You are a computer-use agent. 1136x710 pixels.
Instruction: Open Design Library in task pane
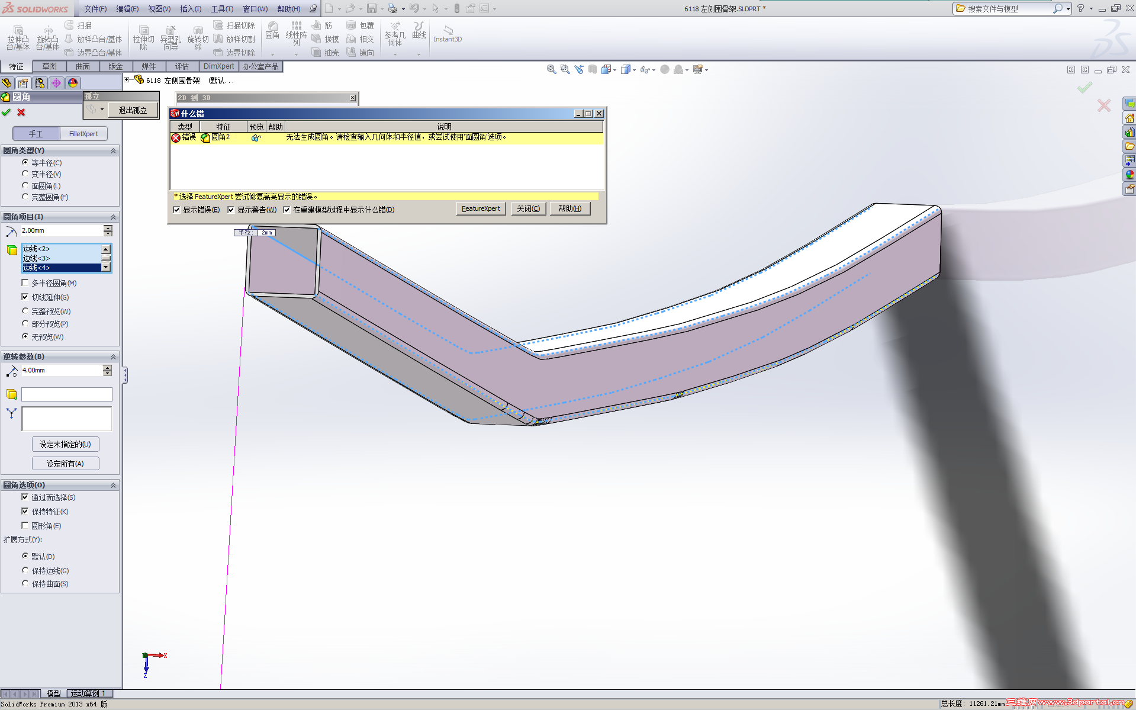(1129, 131)
